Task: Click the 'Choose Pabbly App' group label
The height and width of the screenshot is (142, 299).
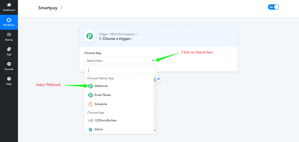Action: 101,78
